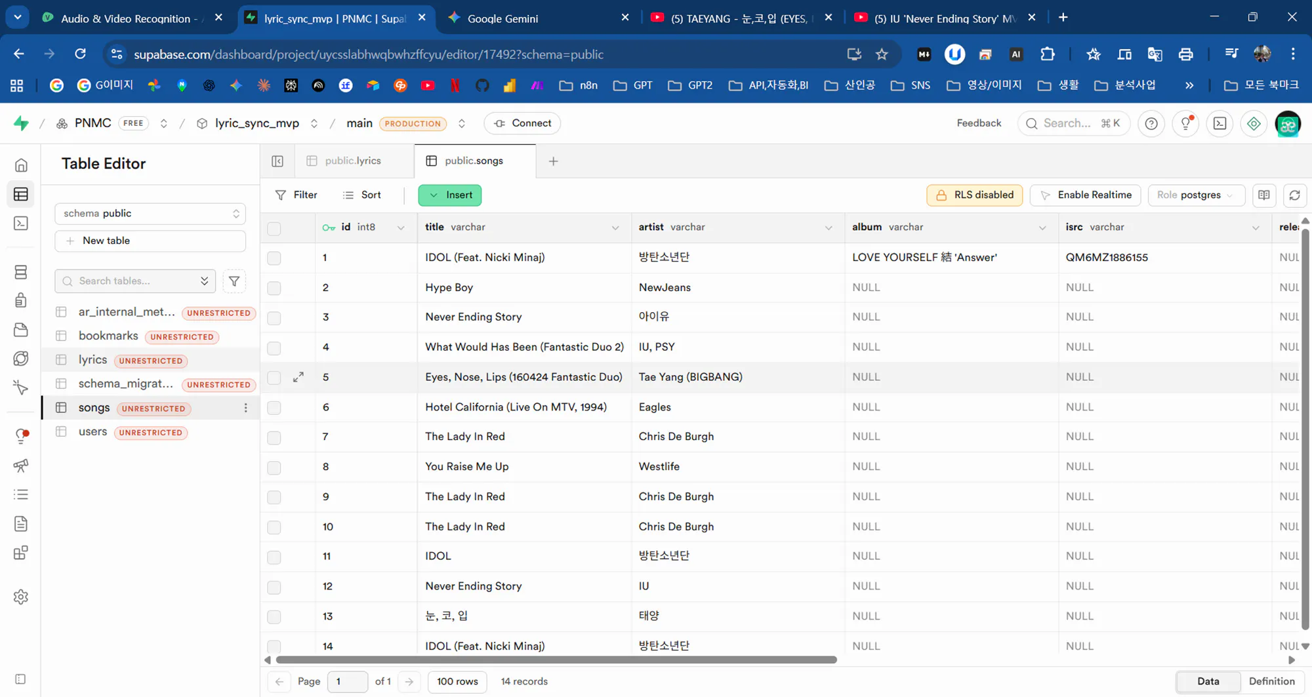
Task: Switch to the public.lyrics tab
Action: coord(353,161)
